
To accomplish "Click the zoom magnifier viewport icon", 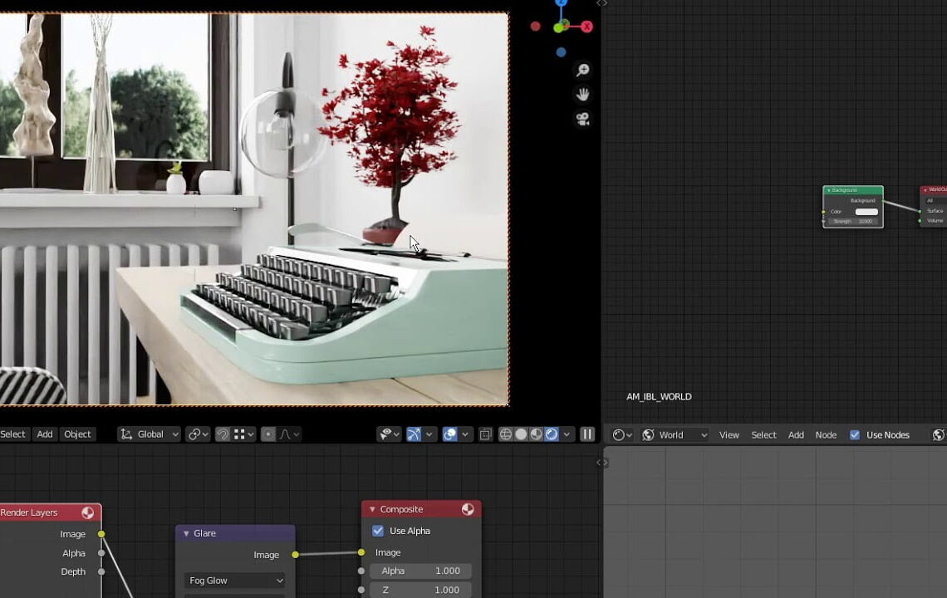I will click(x=583, y=71).
